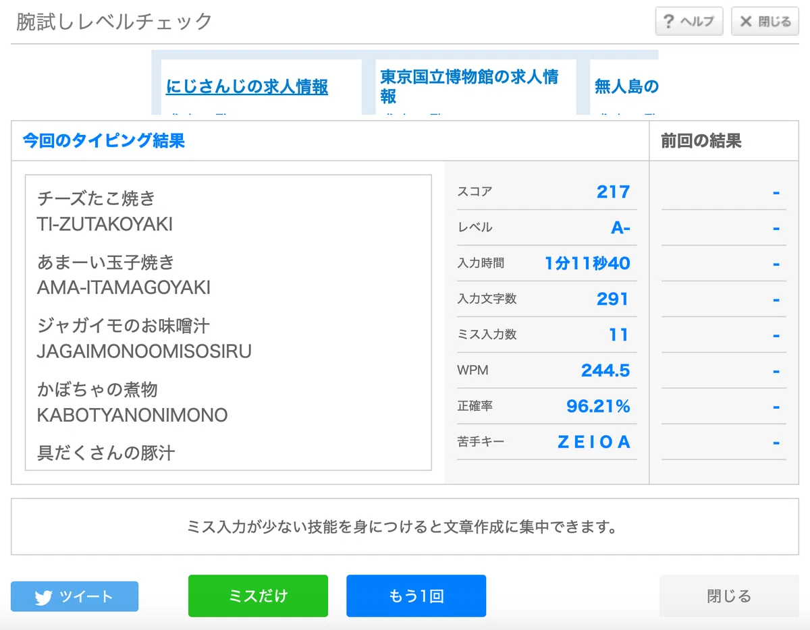The width and height of the screenshot is (810, 630).
Task: Click the input time 1分11秒40
Action: coord(587,263)
